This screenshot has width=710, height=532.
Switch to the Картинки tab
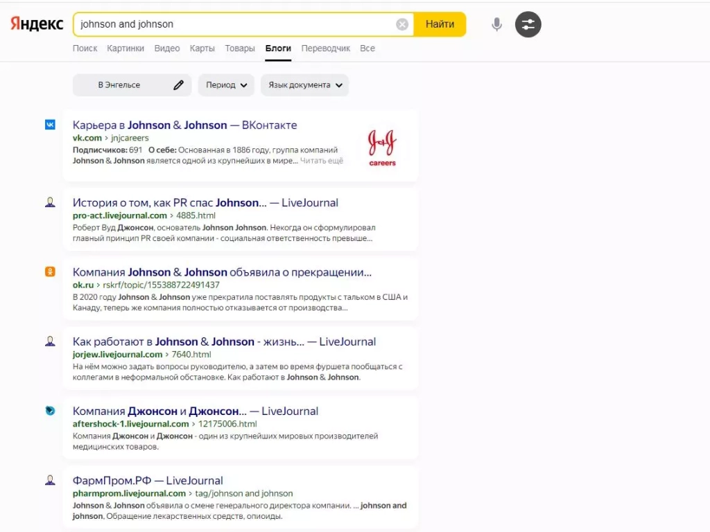coord(125,48)
